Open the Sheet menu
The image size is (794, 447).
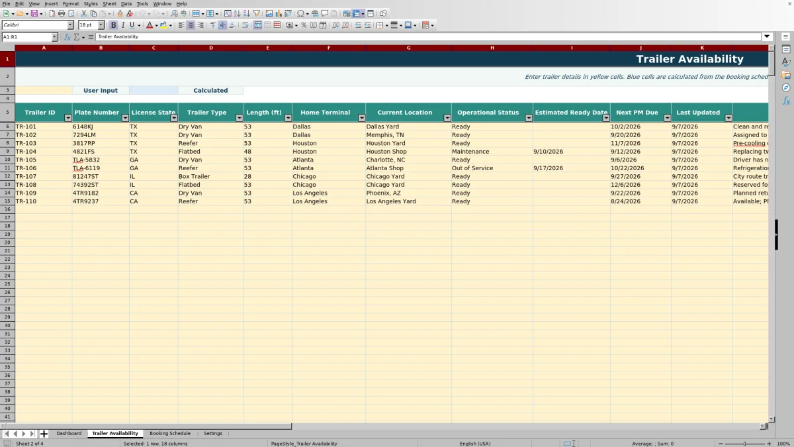coord(109,4)
